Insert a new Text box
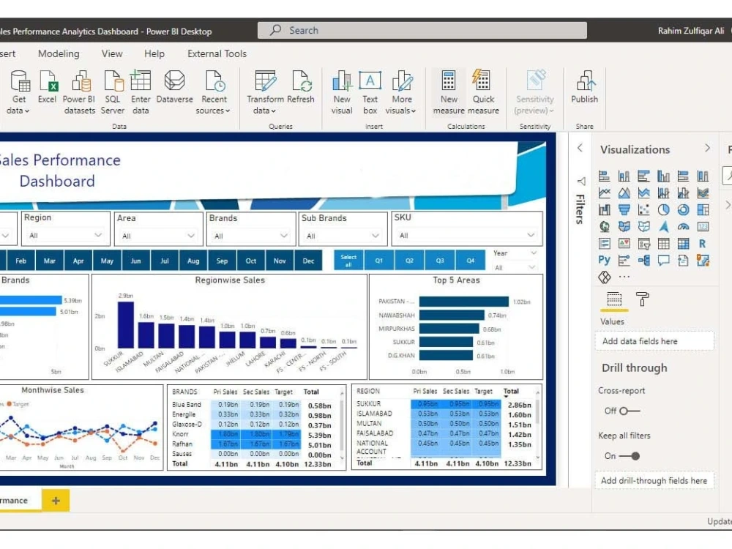Screen dimensions: 732x549 pos(370,86)
